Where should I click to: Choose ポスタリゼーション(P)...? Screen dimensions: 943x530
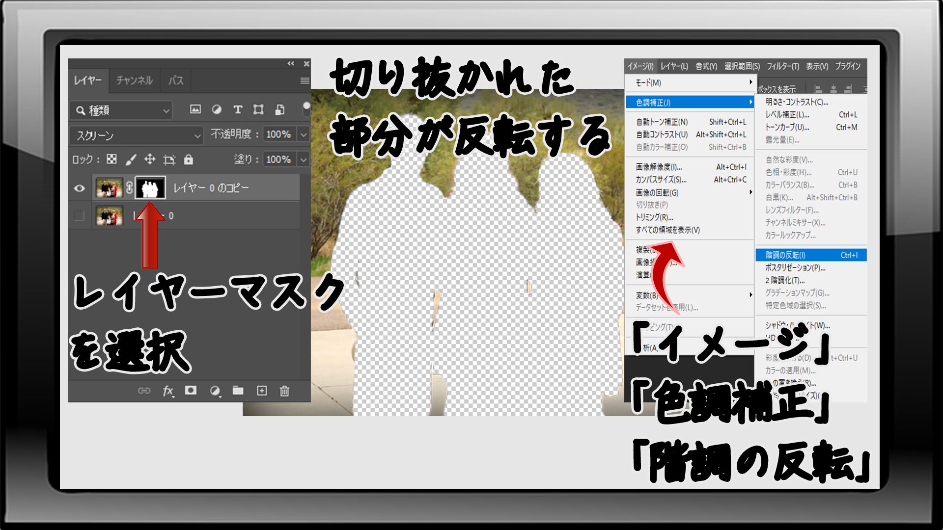(811, 268)
